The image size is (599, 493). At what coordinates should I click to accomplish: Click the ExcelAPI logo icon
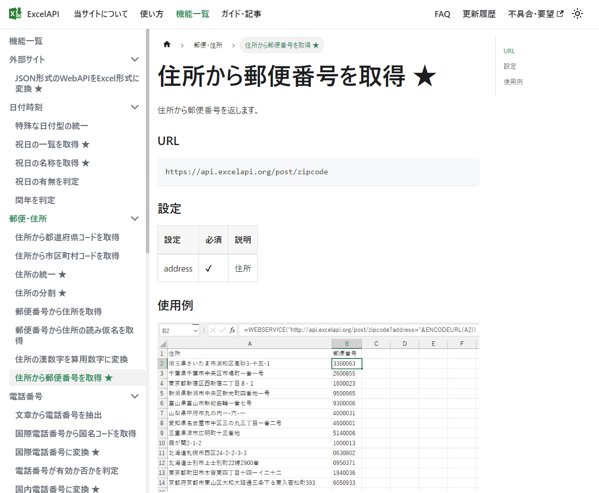point(16,14)
